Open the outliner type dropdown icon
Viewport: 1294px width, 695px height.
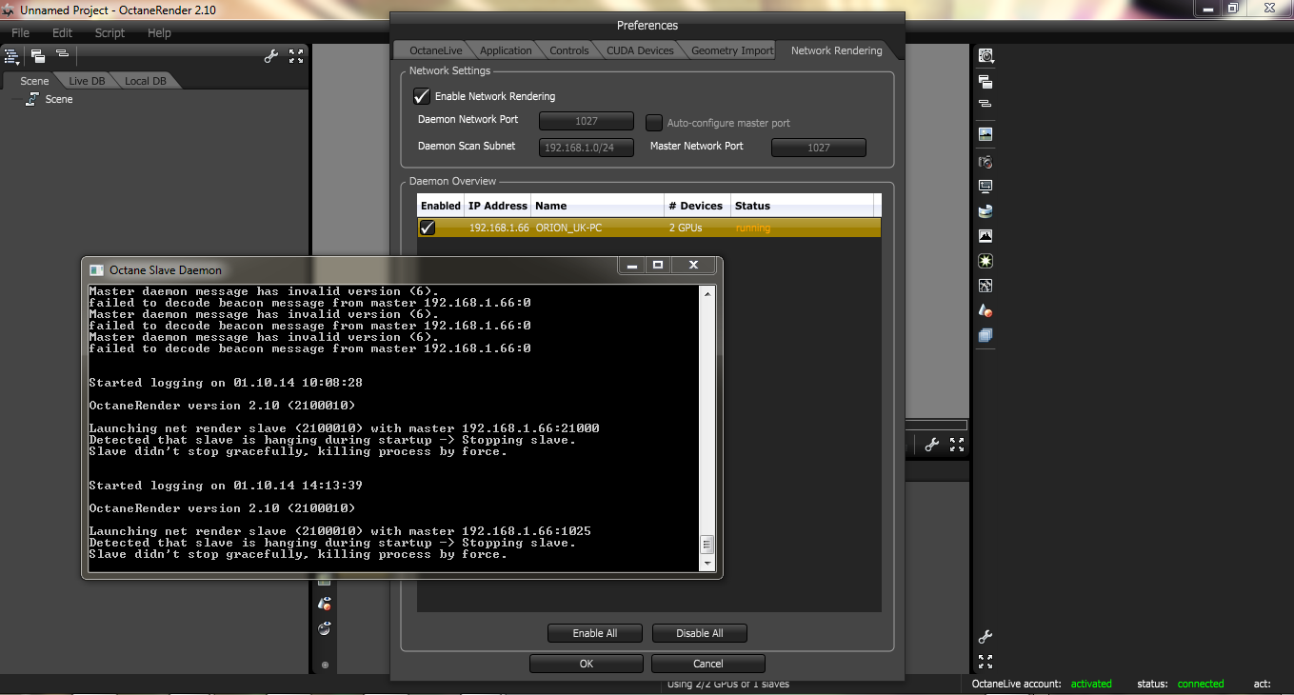coord(12,56)
